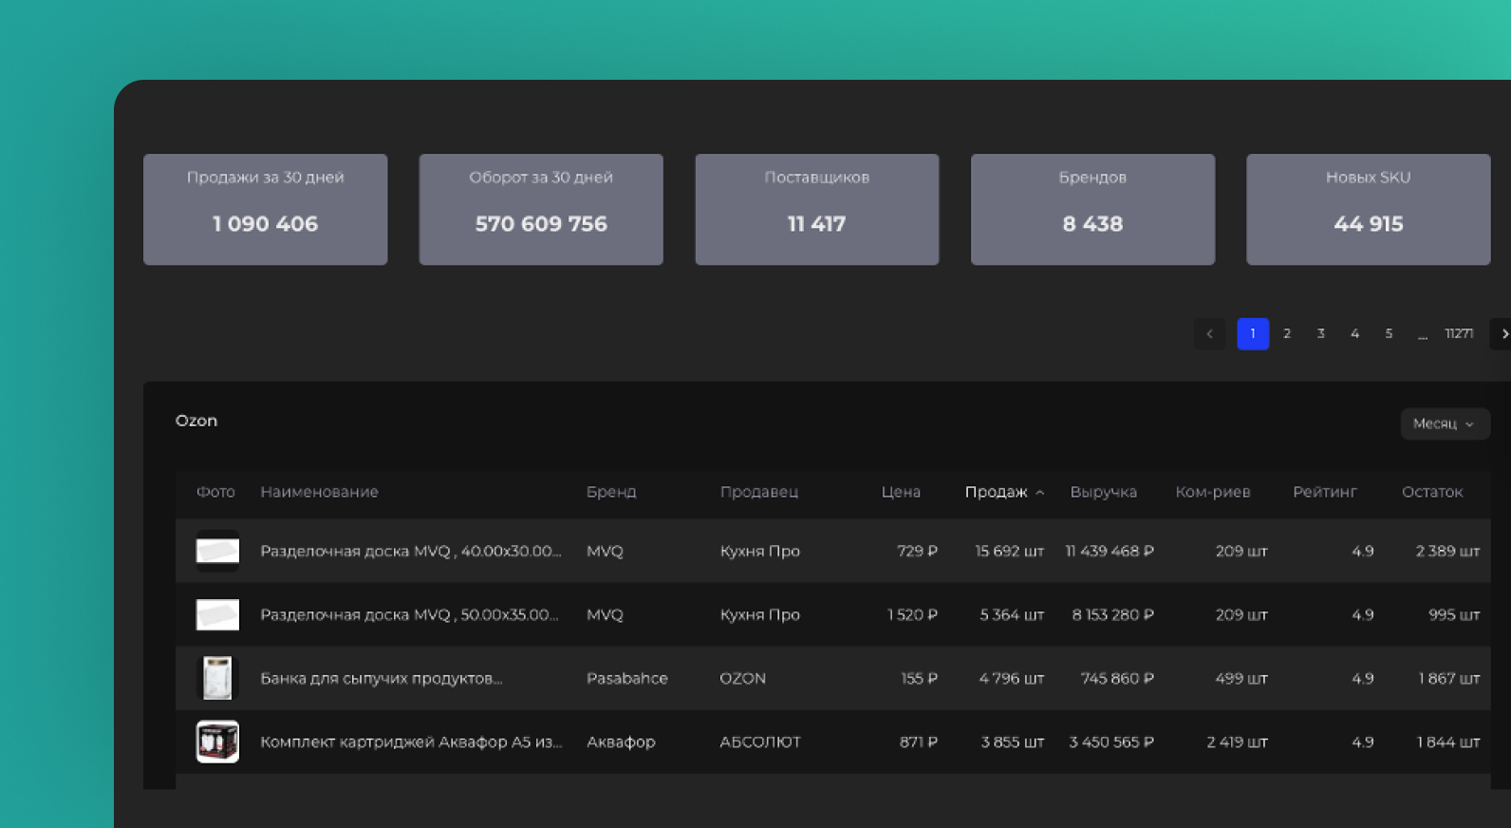The width and height of the screenshot is (1511, 828).
Task: Open the Месяц period dropdown
Action: click(x=1444, y=424)
